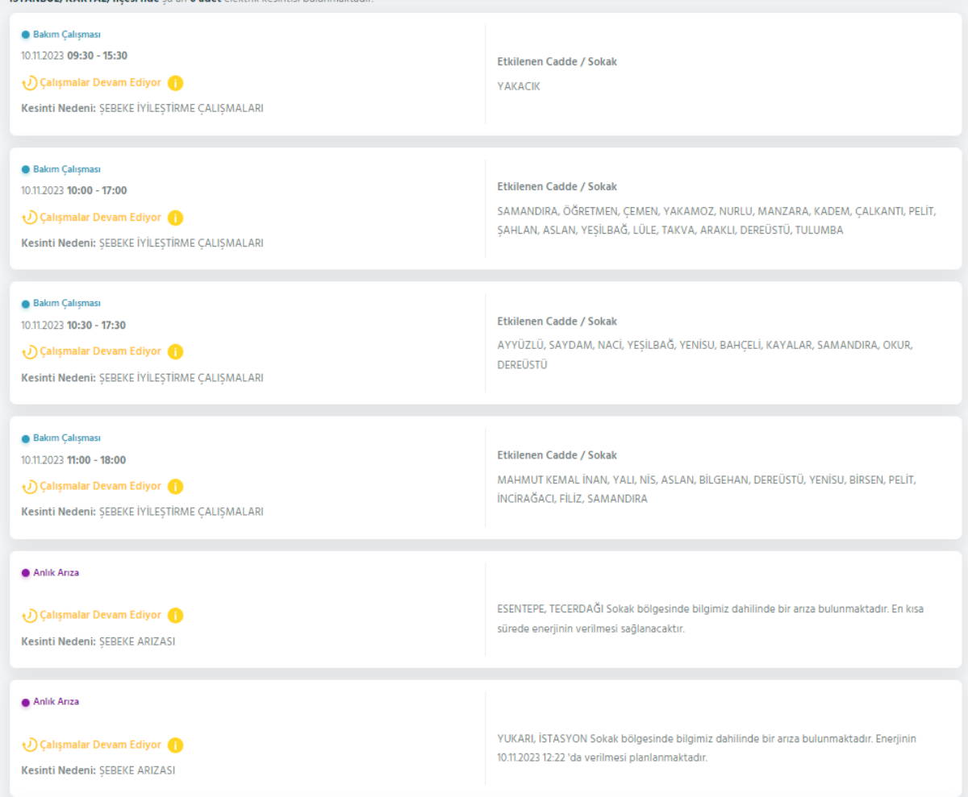Image resolution: width=968 pixels, height=797 pixels.
Task: Click 'Etkilenen Cadde / Sokak' heading above SAMANDIRA, ÖĞRETMEN list
Action: pos(557,187)
